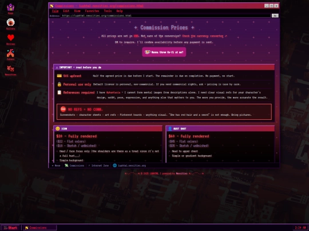Click the red no-entry icon in the warning box
This screenshot has height=231, width=309.
pos(63,109)
